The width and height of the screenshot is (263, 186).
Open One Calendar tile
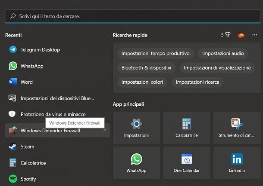coord(187,163)
